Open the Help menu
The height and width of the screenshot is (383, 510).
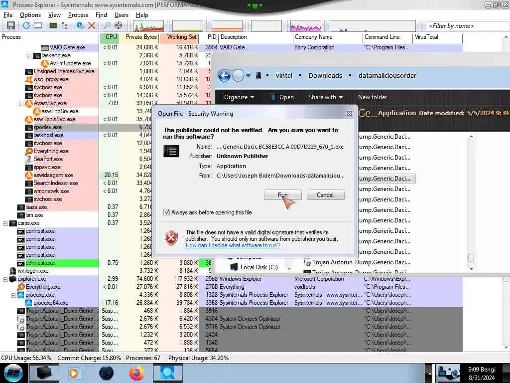[142, 15]
